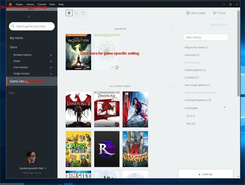Go back using the left navigation arrow

pyautogui.click(x=29, y=17)
